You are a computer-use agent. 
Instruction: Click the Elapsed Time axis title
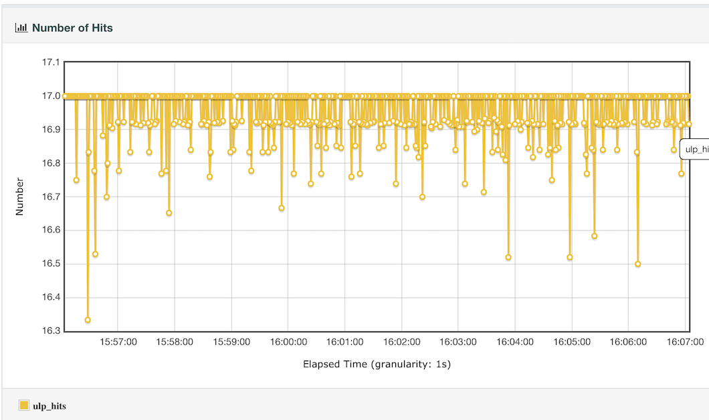(x=377, y=364)
